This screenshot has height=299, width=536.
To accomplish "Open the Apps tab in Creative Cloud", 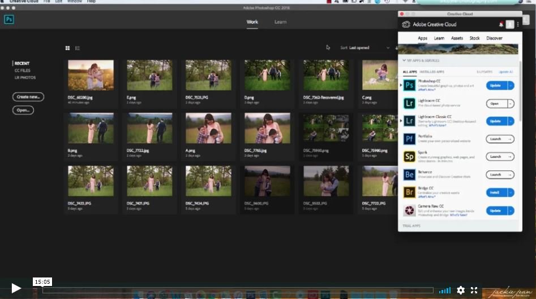I will [422, 39].
